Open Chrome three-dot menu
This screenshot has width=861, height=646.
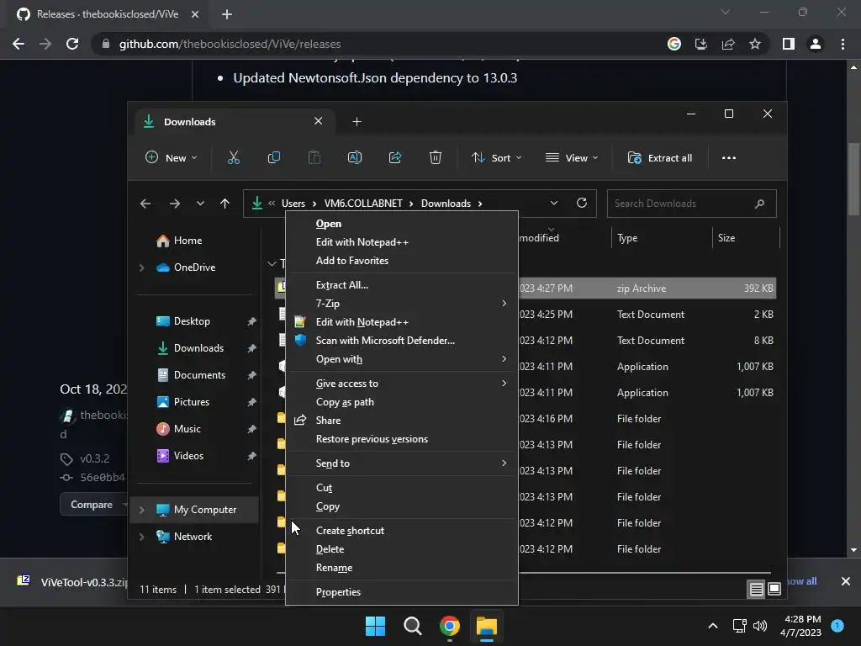click(x=843, y=44)
